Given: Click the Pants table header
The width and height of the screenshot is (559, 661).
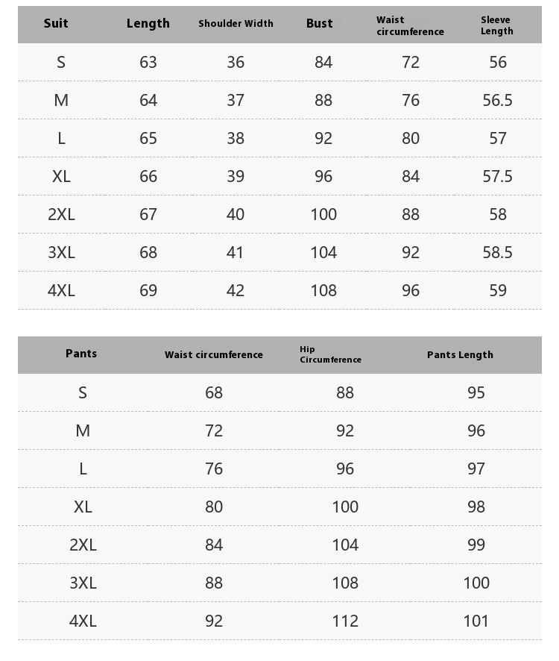Looking at the screenshot, I should coord(81,354).
